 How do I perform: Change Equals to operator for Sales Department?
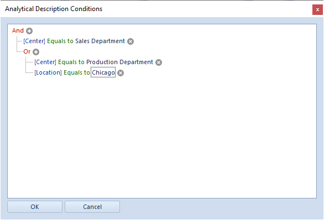(x=60, y=41)
